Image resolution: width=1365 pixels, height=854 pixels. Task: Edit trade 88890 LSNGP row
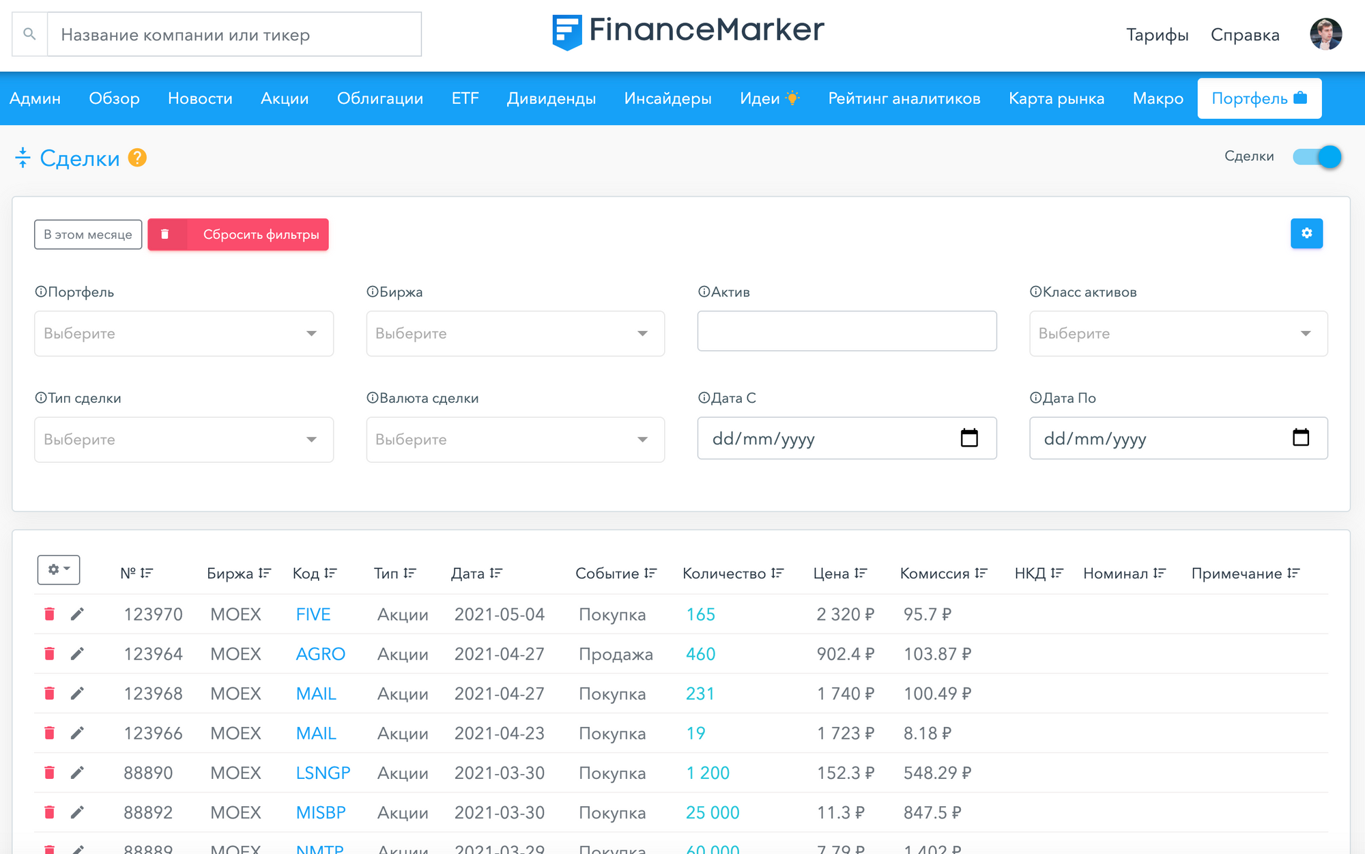[x=77, y=772]
